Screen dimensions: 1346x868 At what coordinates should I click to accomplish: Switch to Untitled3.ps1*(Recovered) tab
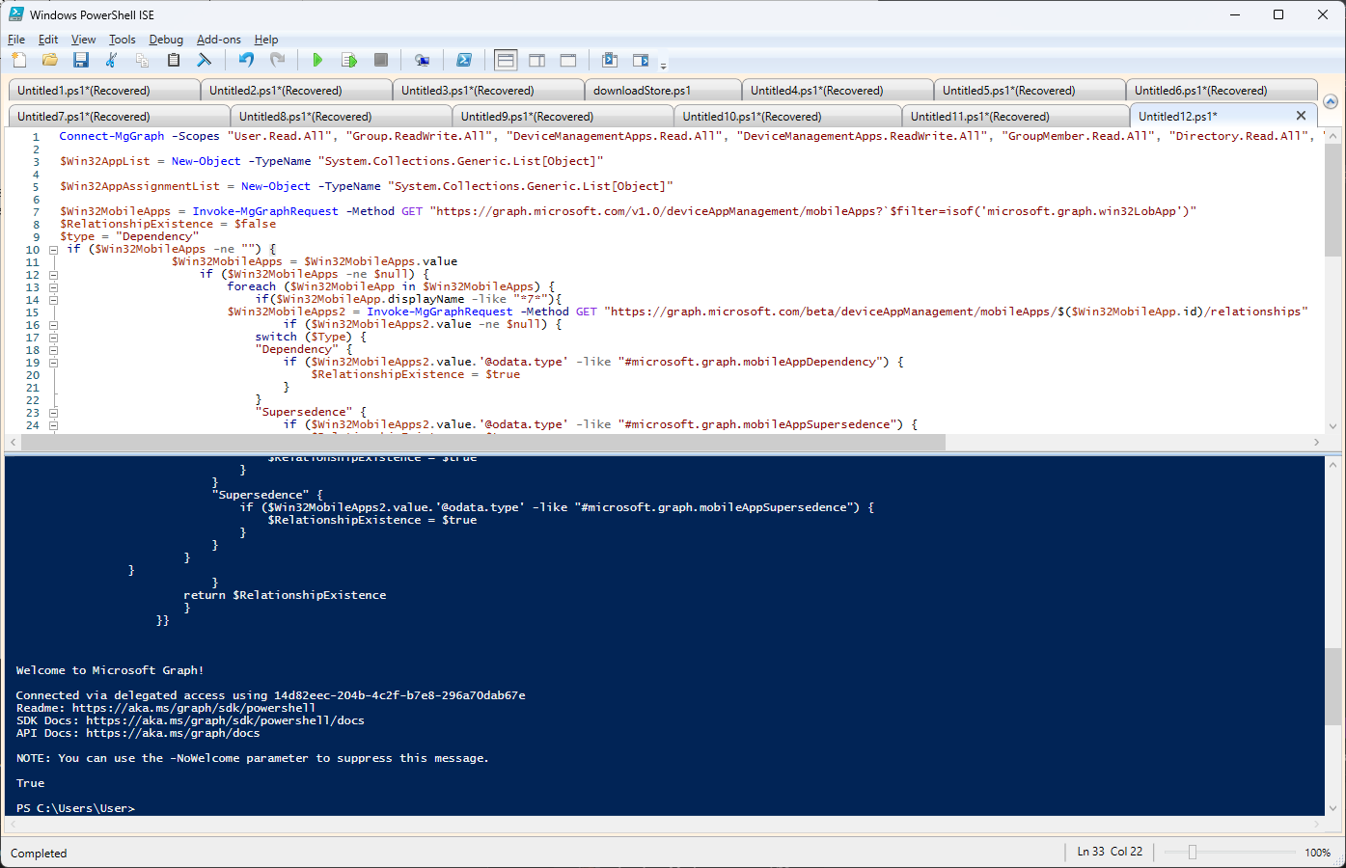pyautogui.click(x=488, y=91)
